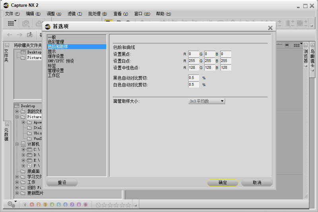Click the camera control toolbar icon
318x212 pixels.
click(x=26, y=23)
